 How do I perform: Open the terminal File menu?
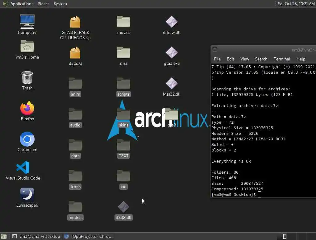click(217, 59)
